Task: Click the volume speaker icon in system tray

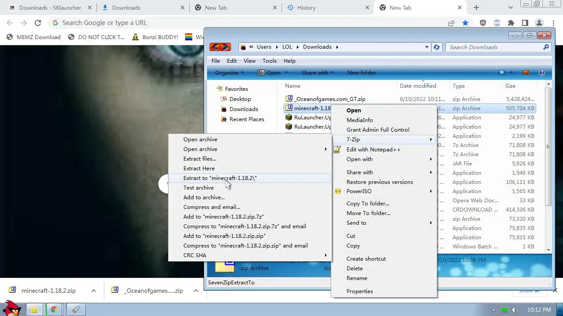Action: [x=515, y=310]
